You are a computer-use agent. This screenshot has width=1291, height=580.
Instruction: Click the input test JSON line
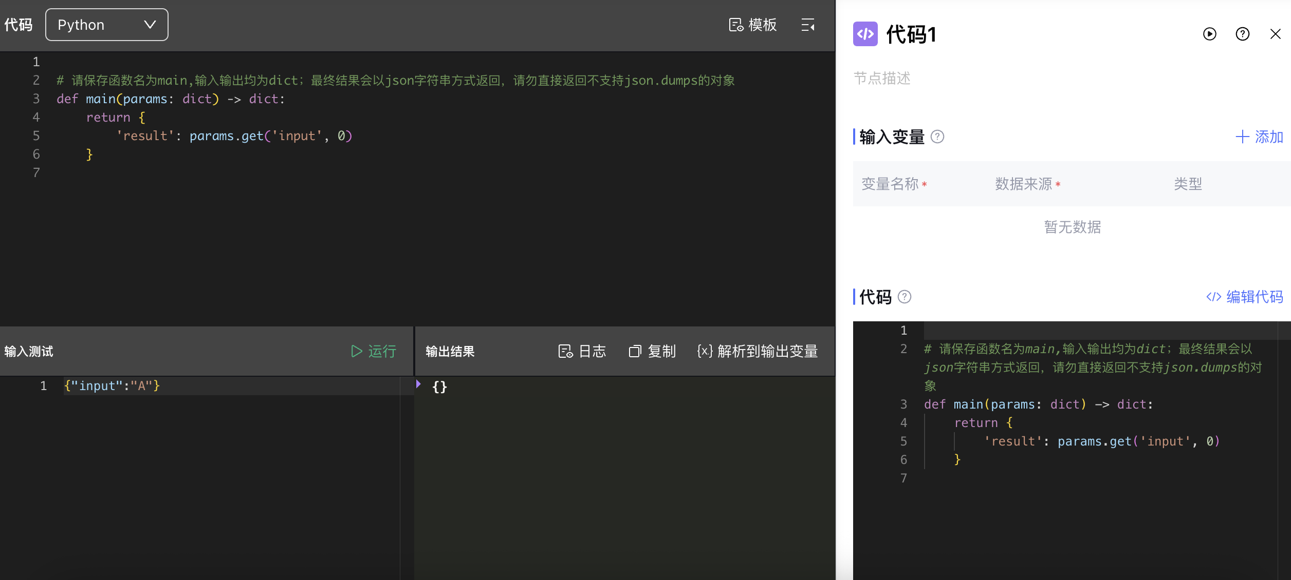click(112, 386)
